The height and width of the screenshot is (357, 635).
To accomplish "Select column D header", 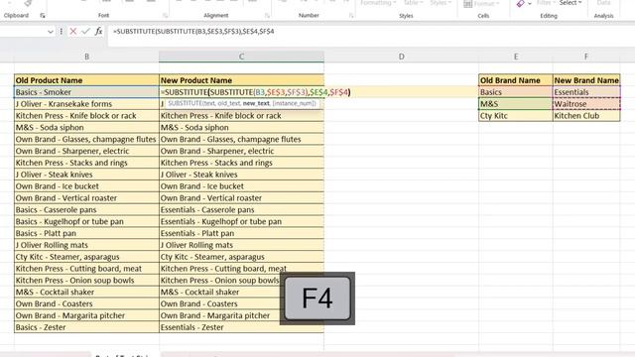I will pos(401,57).
